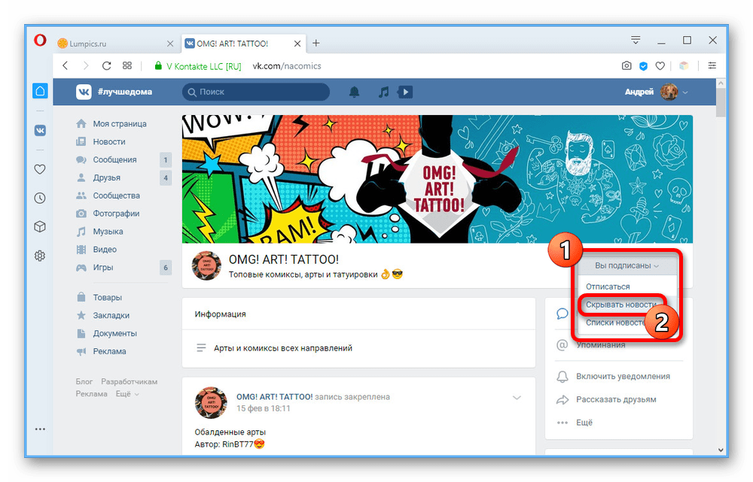This screenshot has width=753, height=482.
Task: Open Opera main menu logo
Action: click(x=41, y=41)
